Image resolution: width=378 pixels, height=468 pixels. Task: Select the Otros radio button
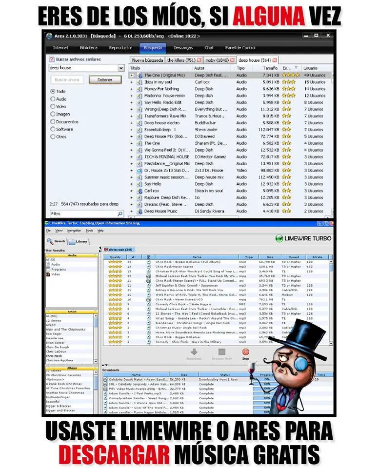pyautogui.click(x=53, y=136)
